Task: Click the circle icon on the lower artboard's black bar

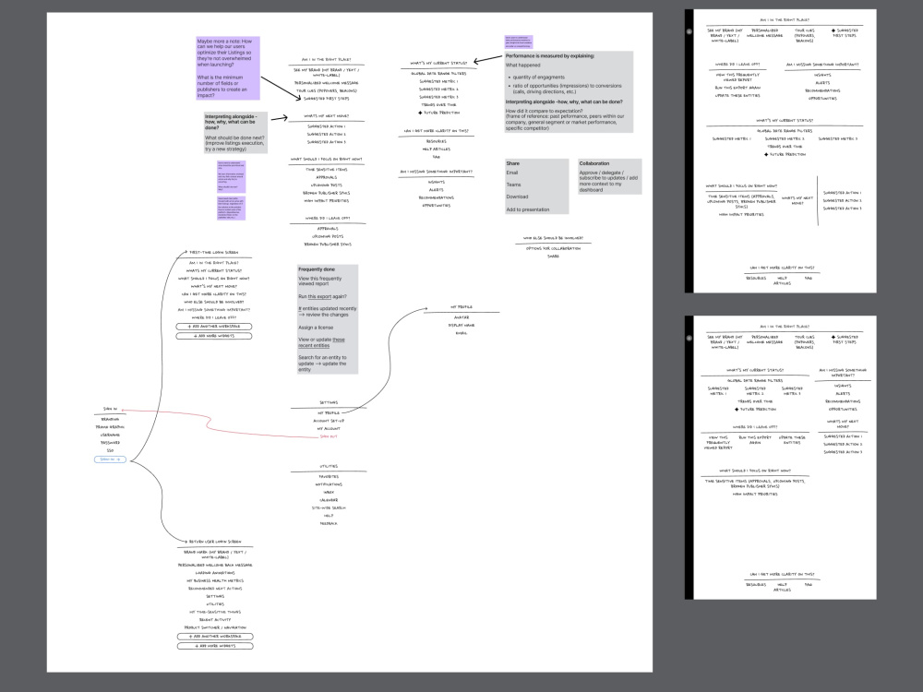Action: click(x=689, y=339)
